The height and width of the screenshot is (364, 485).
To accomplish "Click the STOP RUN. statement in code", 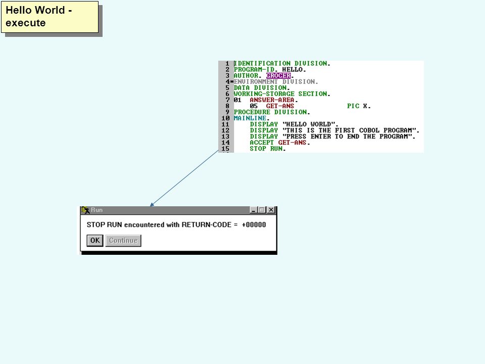I will 268,149.
